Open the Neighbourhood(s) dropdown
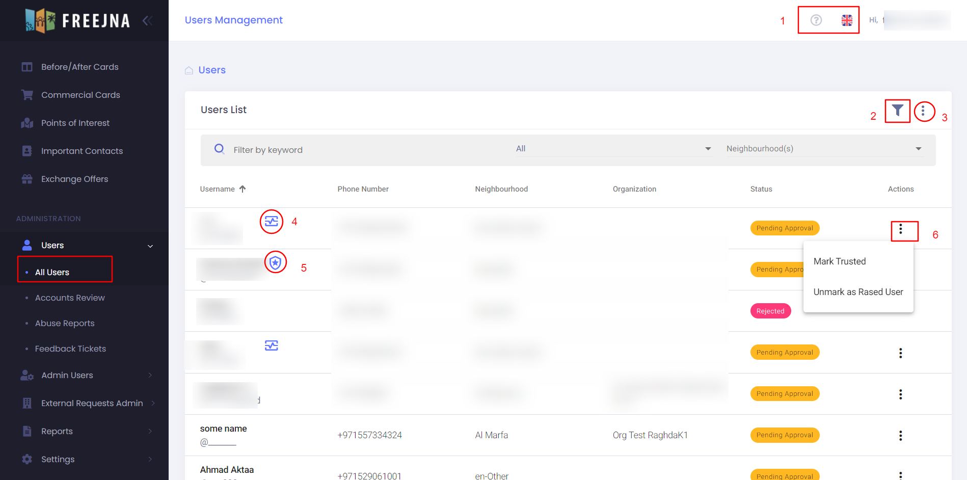This screenshot has width=967, height=480. coord(823,149)
